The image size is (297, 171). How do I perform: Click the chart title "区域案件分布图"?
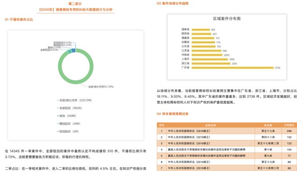pos(227,18)
